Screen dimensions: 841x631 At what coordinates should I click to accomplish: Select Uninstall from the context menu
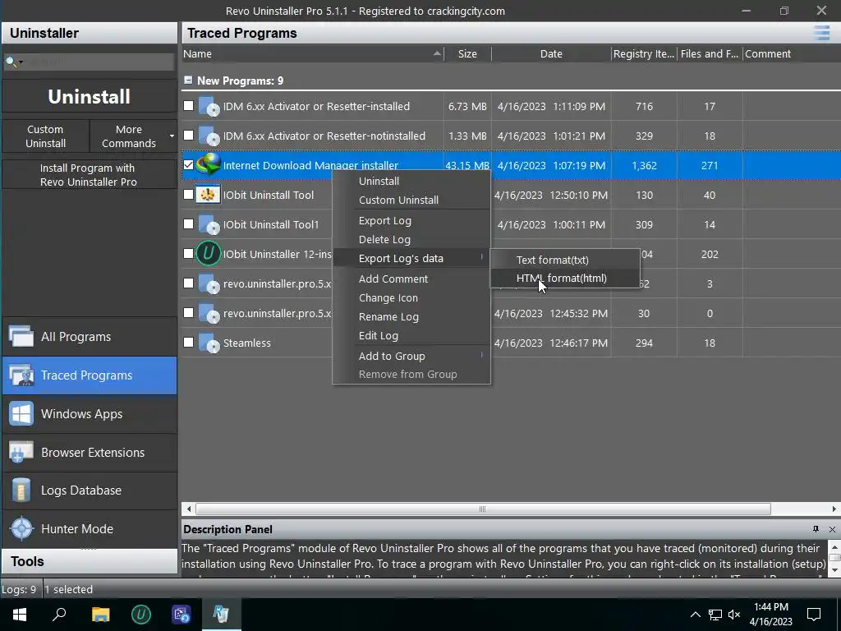point(411,182)
